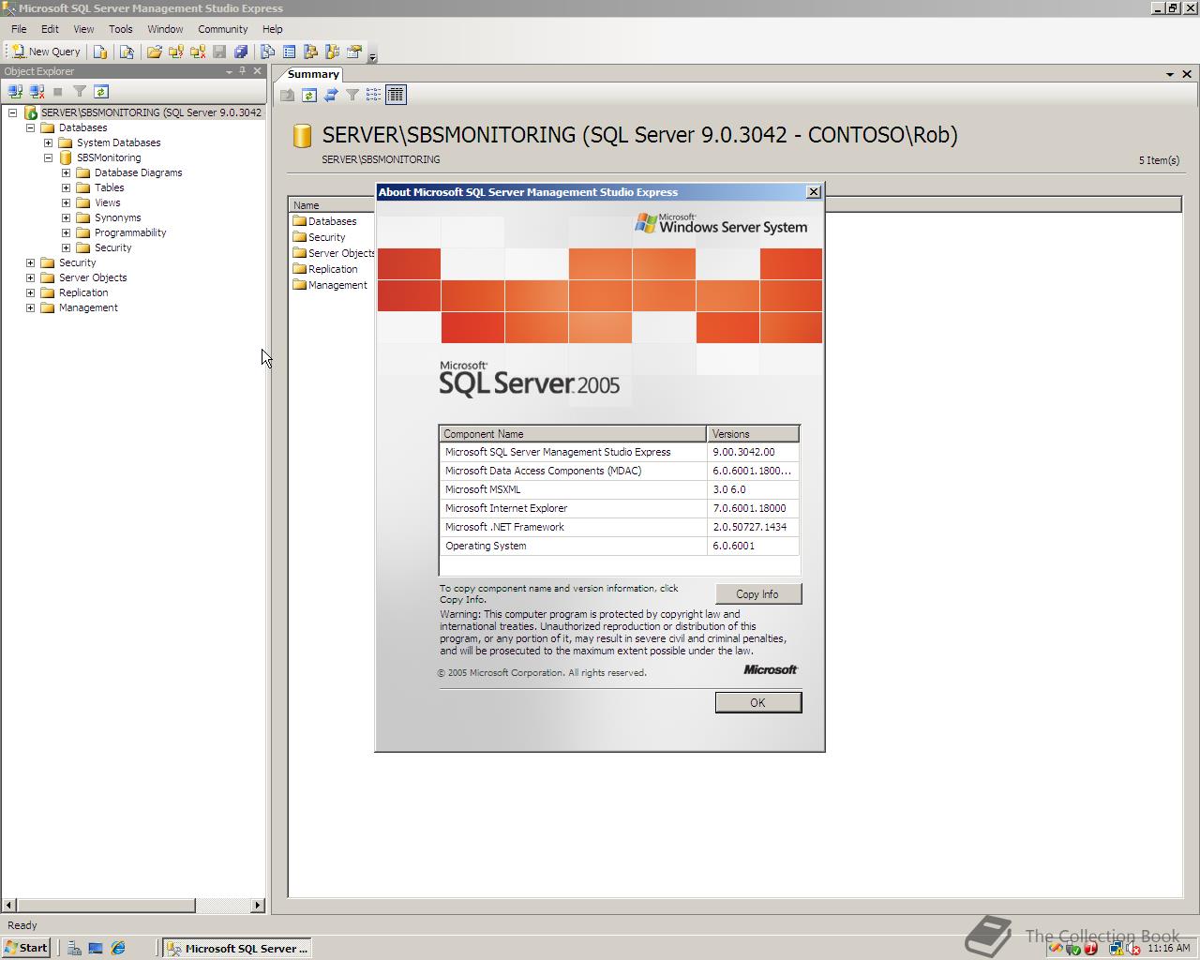The height and width of the screenshot is (960, 1200).
Task: Open the Window menu
Action: pos(165,29)
